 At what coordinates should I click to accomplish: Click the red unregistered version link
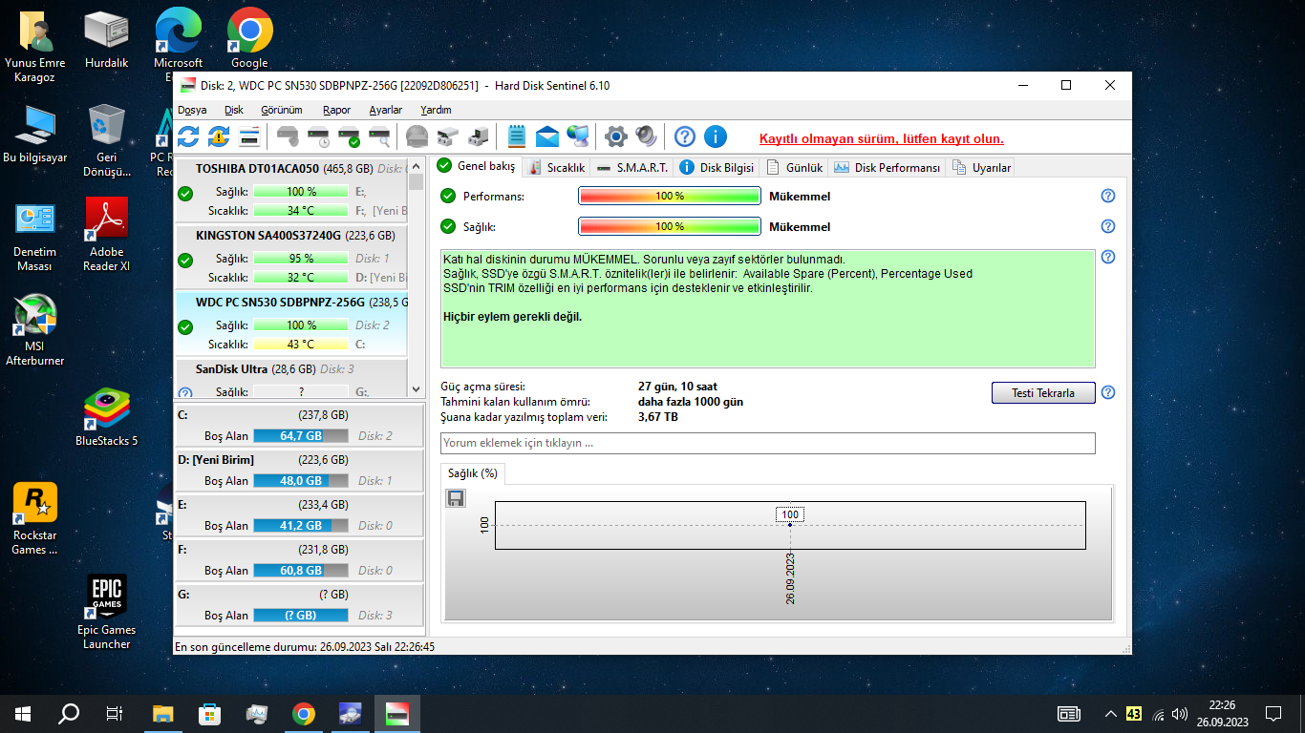point(882,139)
